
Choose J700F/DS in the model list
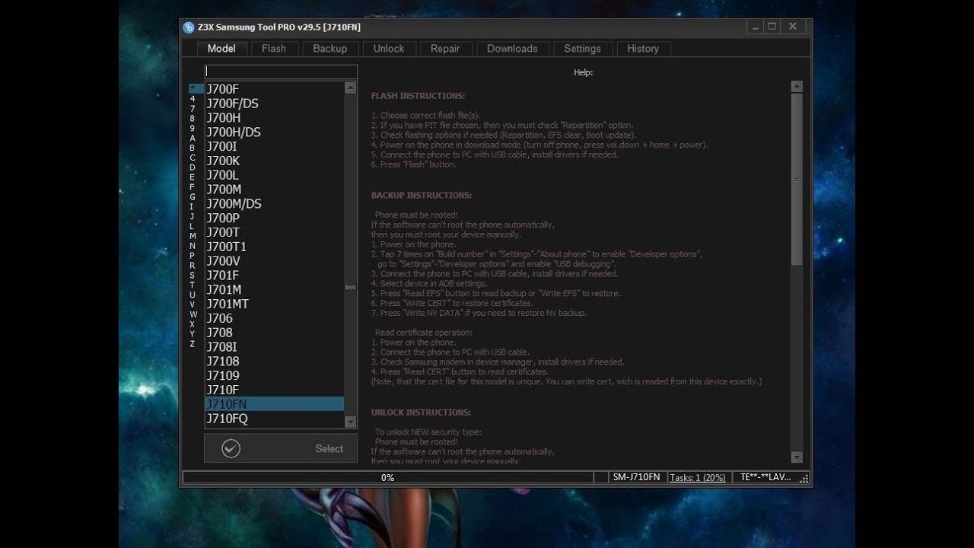coord(274,104)
